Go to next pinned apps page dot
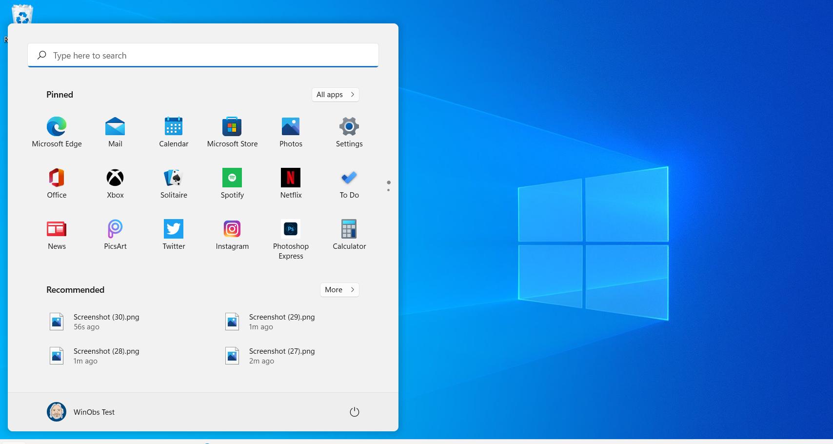 [388, 190]
